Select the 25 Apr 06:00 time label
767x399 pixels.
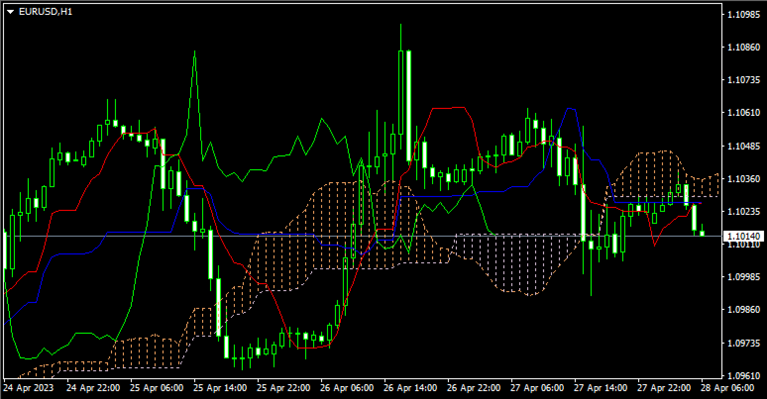pyautogui.click(x=157, y=388)
